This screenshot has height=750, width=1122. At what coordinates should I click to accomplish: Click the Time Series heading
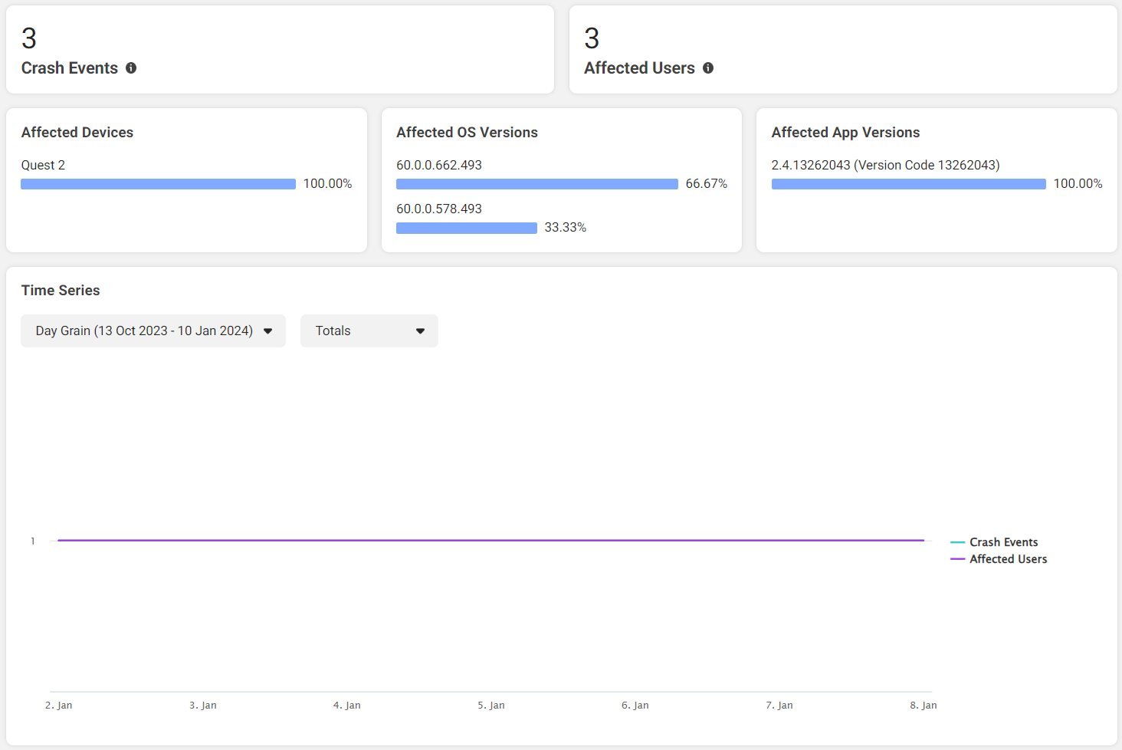(x=61, y=291)
